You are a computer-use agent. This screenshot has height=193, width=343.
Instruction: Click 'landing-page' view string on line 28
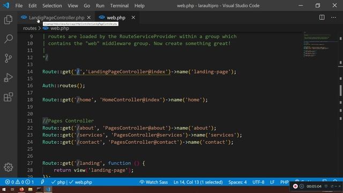point(109,170)
